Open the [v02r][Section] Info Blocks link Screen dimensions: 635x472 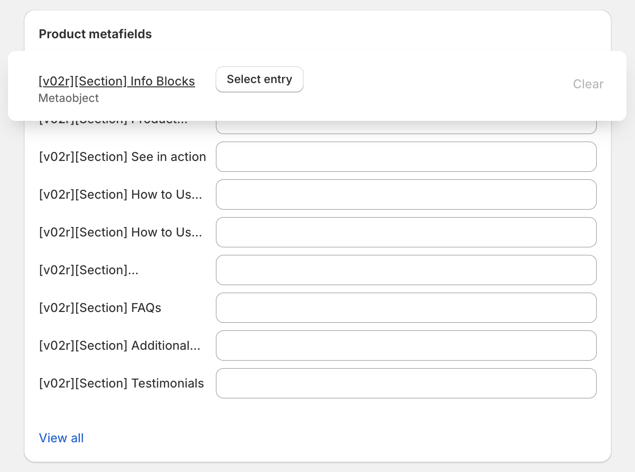pos(117,81)
